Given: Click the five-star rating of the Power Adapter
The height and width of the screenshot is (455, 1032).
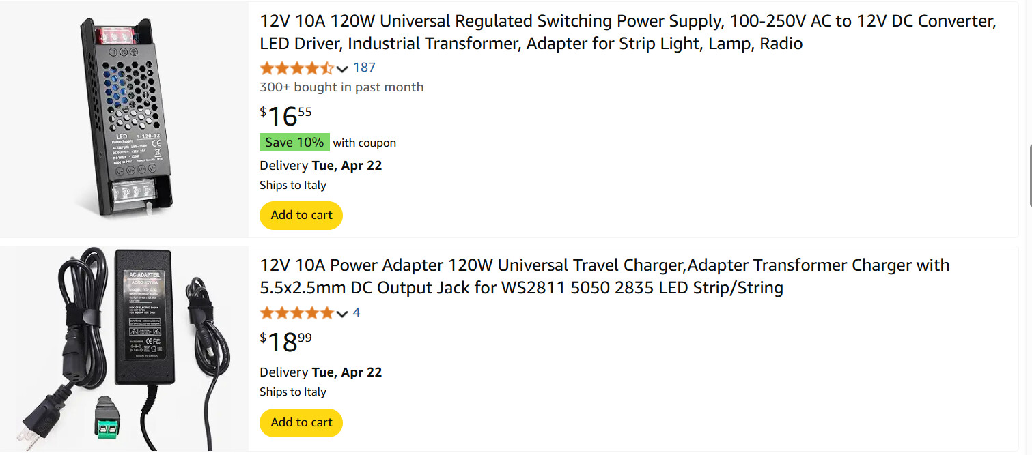Looking at the screenshot, I should (x=296, y=313).
